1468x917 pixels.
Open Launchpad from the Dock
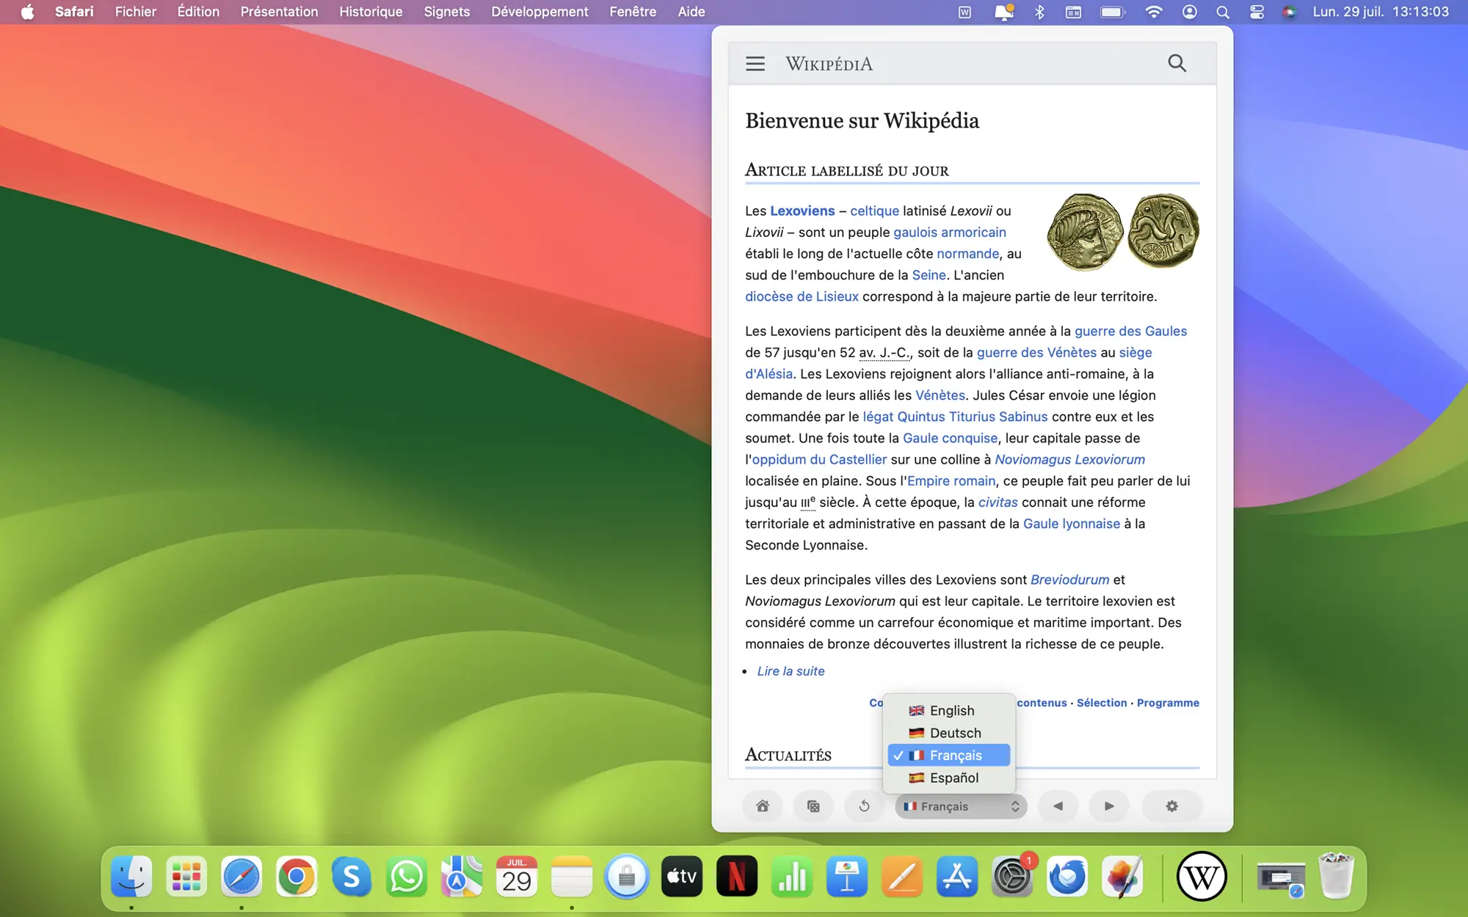coord(186,877)
